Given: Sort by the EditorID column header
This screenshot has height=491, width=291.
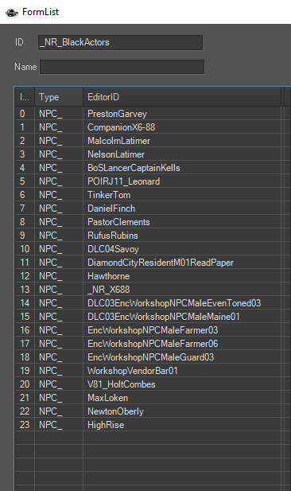Looking at the screenshot, I should (182, 97).
